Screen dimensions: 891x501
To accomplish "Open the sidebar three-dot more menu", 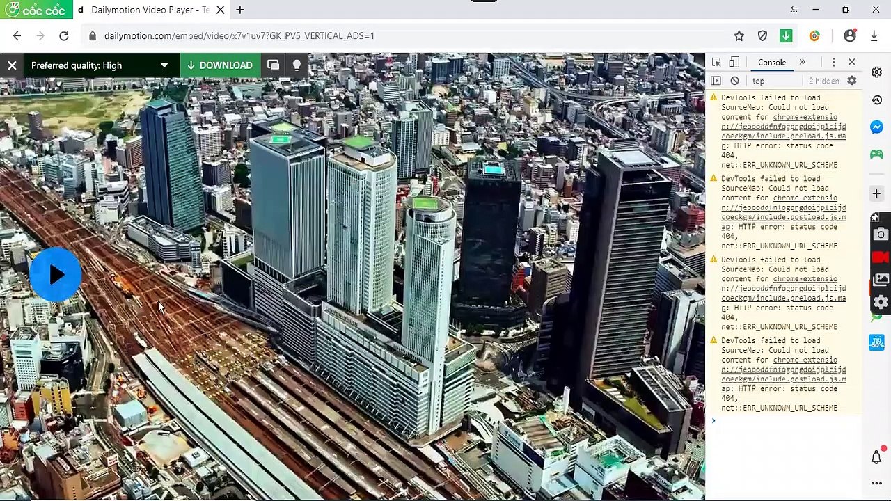I will pos(876,483).
